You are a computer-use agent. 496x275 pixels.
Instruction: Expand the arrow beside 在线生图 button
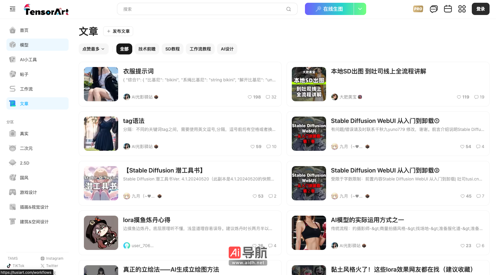[360, 9]
